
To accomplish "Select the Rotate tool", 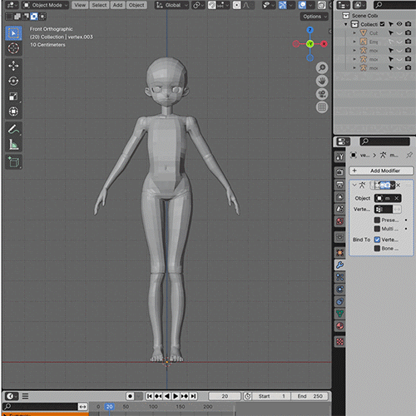I will [x=13, y=81].
